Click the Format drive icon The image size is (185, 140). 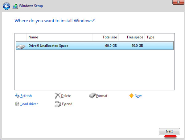(92, 95)
